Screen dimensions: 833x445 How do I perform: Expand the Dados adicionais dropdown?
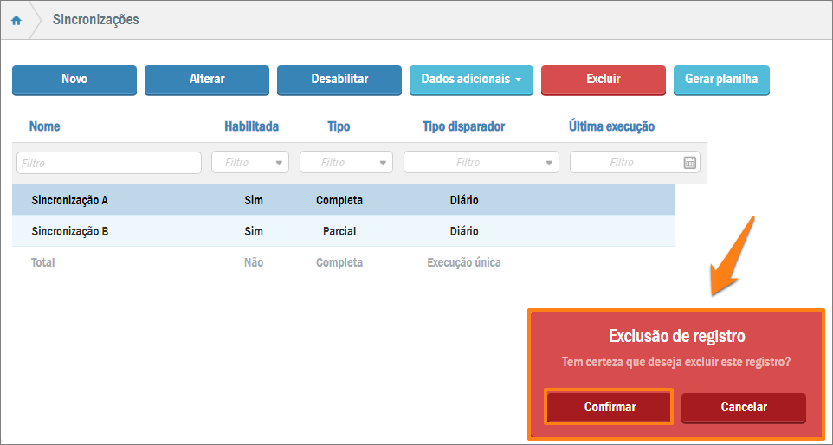pyautogui.click(x=471, y=79)
